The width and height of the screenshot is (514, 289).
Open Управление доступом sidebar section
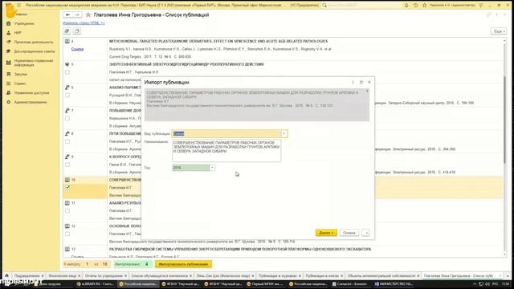tap(31, 93)
